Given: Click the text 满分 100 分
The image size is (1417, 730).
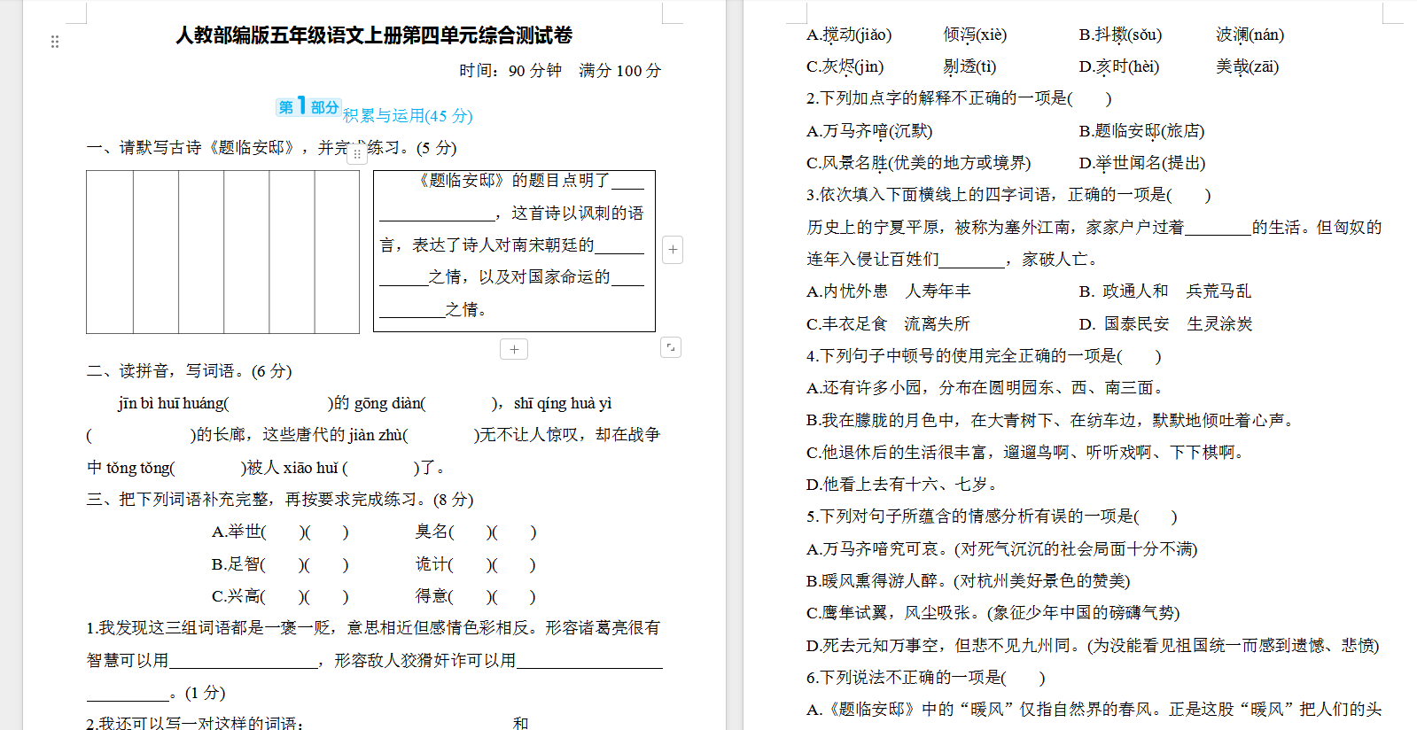Looking at the screenshot, I should (619, 70).
